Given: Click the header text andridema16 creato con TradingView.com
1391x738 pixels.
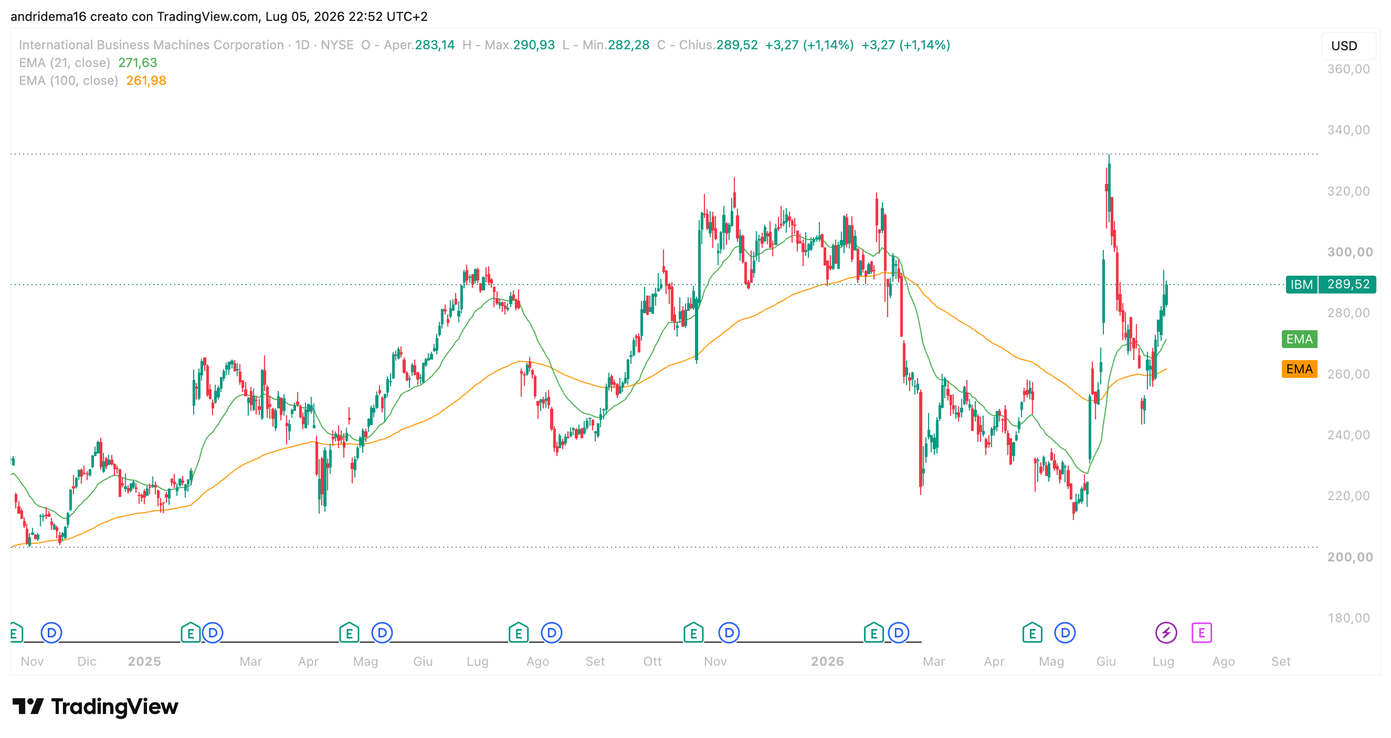Looking at the screenshot, I should [135, 17].
